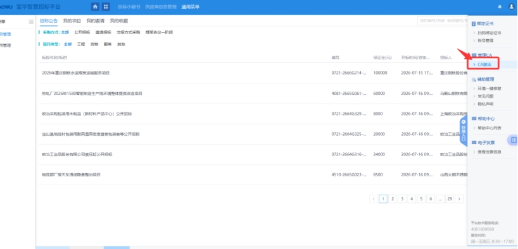Open 欧冶采购包装用木制品 公开招标 row
Image resolution: width=518 pixels, height=249 pixels.
[x=253, y=114]
